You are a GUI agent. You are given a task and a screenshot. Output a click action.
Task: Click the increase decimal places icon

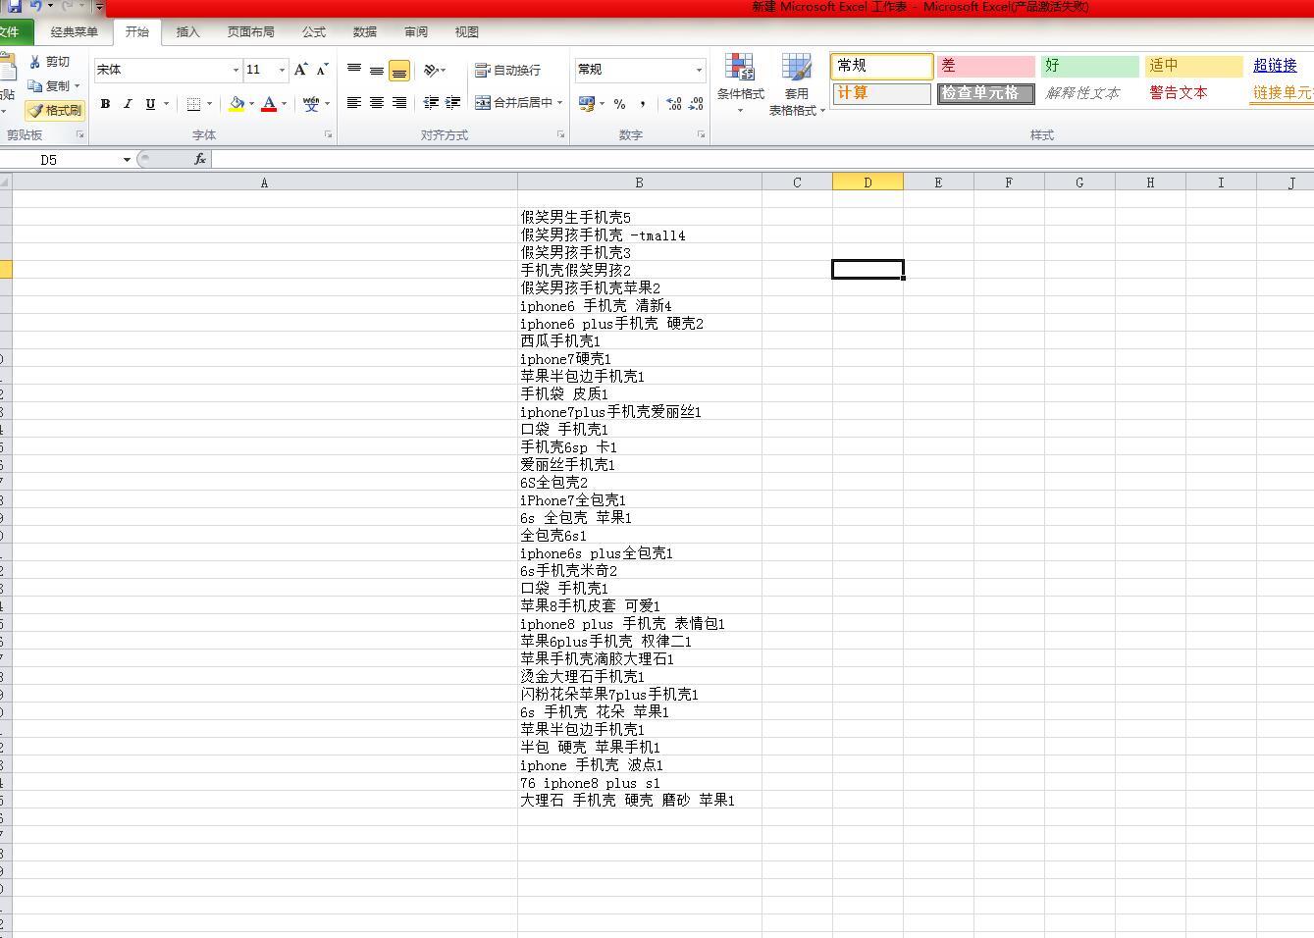pyautogui.click(x=674, y=103)
